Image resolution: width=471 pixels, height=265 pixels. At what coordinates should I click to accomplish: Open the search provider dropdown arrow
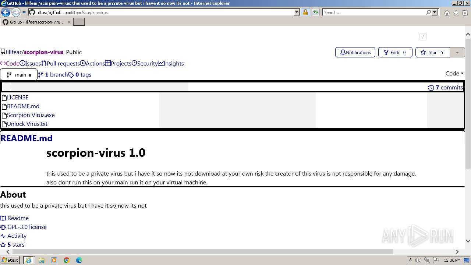[435, 12]
